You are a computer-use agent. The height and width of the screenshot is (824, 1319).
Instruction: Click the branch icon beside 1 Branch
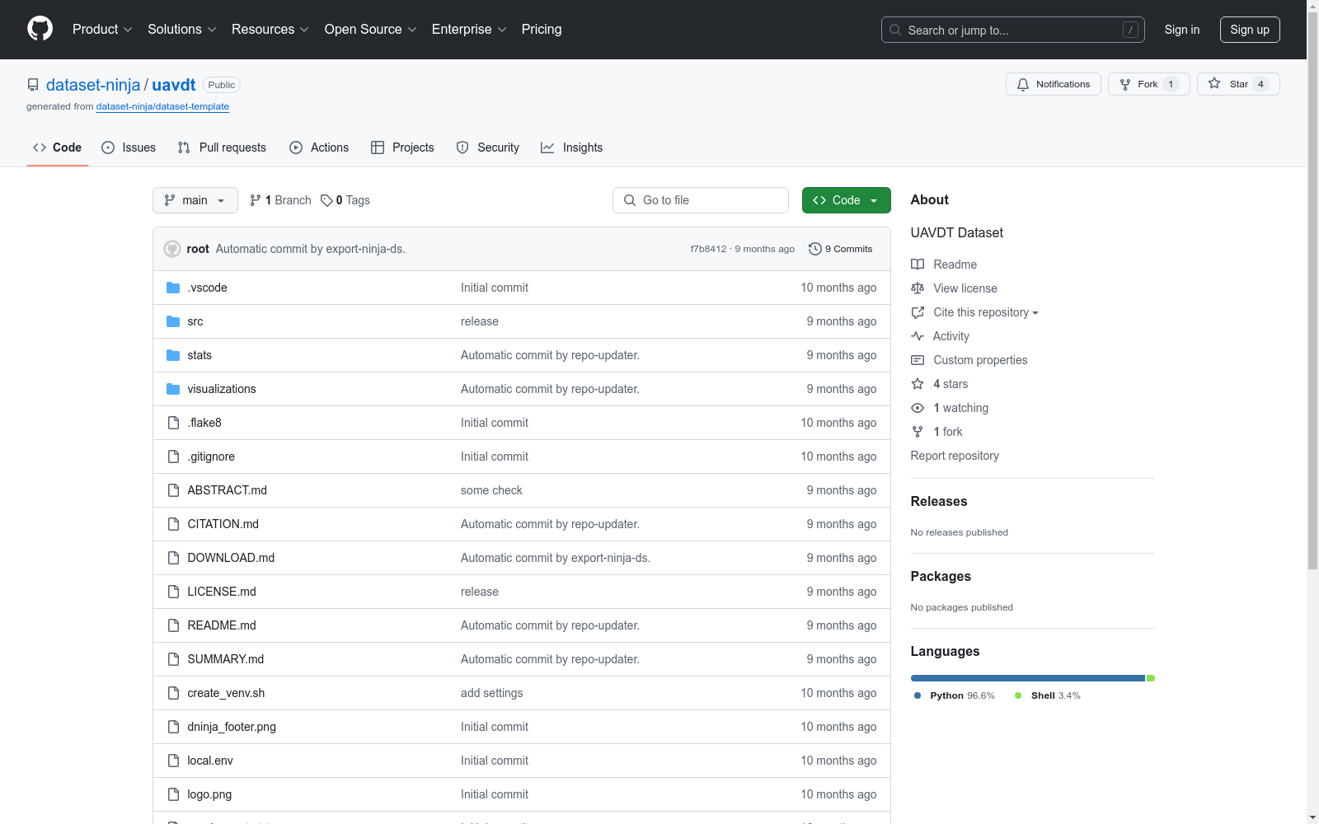[x=256, y=200]
